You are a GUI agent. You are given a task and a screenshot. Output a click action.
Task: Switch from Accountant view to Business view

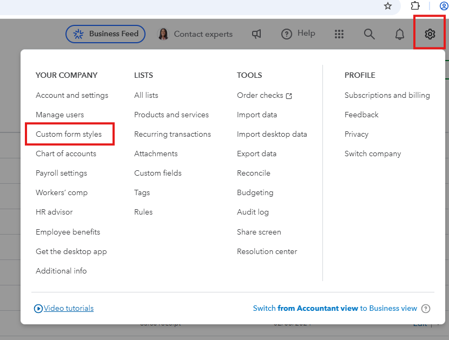pyautogui.click(x=335, y=308)
